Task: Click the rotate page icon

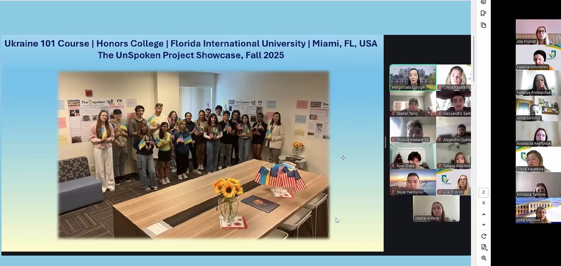Action: point(484,236)
